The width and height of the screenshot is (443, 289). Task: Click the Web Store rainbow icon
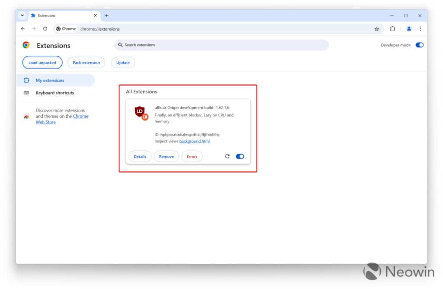click(26, 116)
